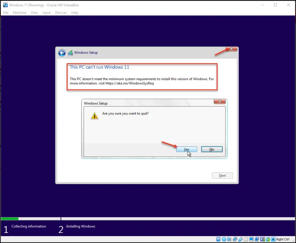Click the quit dialog 'Windows Setup' title
The height and width of the screenshot is (243, 296).
click(95, 104)
